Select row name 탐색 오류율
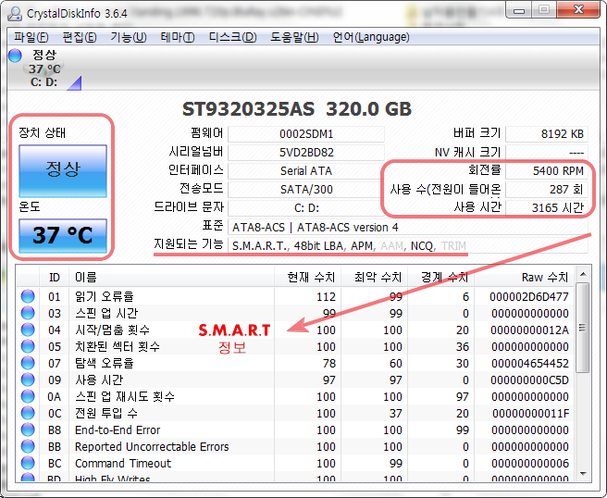 click(x=105, y=363)
